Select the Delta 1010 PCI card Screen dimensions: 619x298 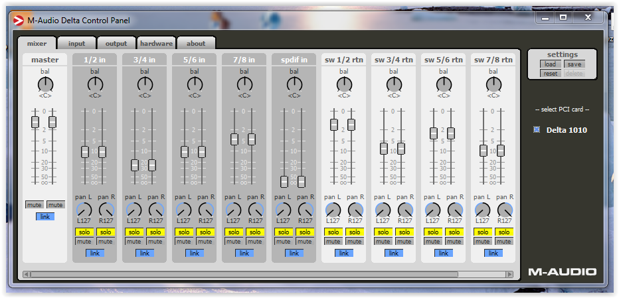click(537, 129)
